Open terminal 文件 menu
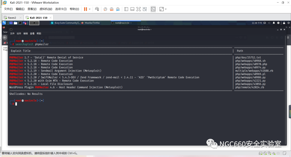Viewport: 291px width, 157px height. point(12,34)
